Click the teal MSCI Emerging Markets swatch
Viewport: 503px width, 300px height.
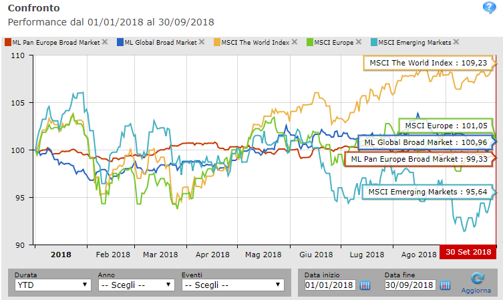[x=374, y=42]
